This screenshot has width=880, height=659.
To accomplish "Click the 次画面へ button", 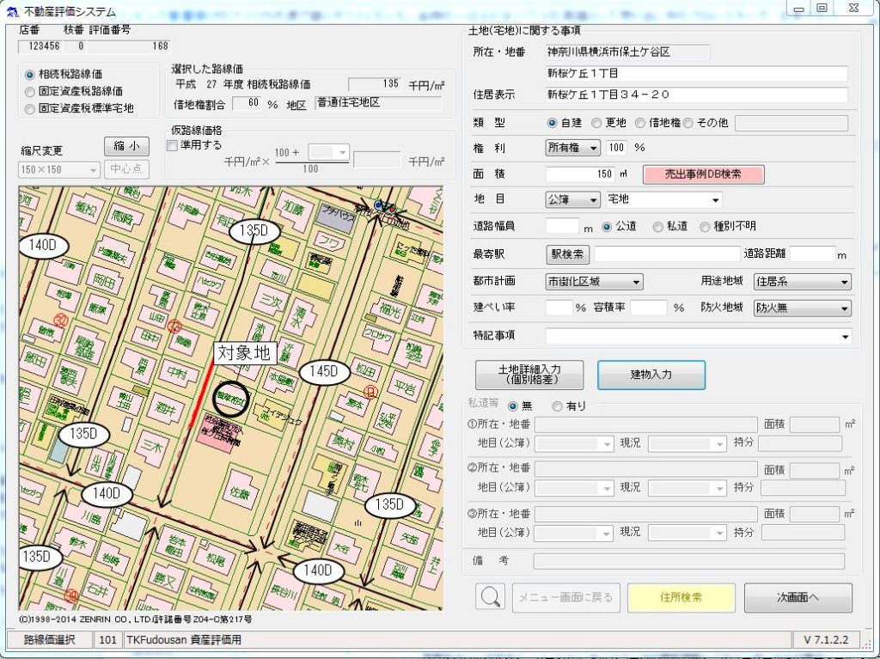I will [x=797, y=597].
